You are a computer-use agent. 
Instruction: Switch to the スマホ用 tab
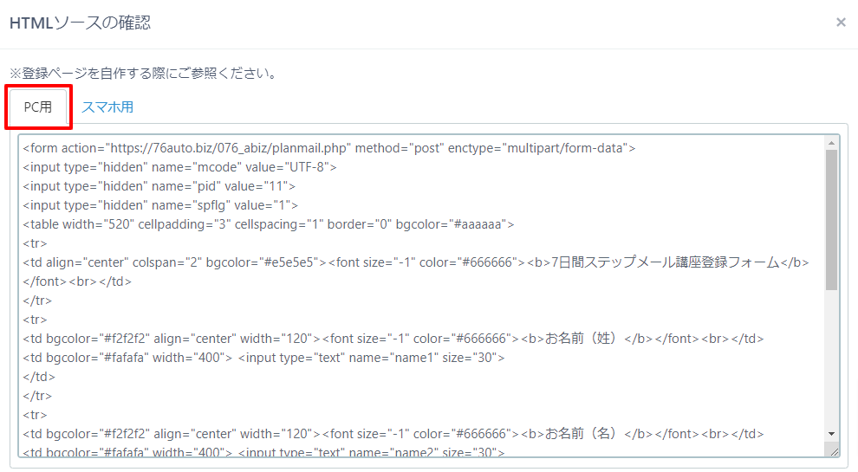(x=107, y=107)
